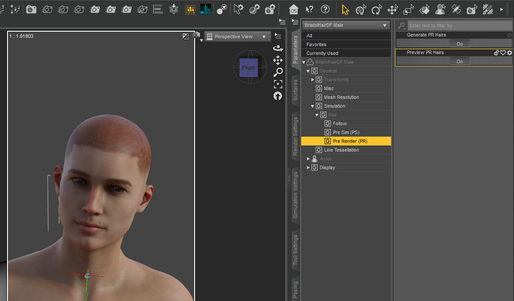Viewport: 514px width, 301px height.
Task: Click the frame selection icon in viewport
Action: click(x=277, y=84)
